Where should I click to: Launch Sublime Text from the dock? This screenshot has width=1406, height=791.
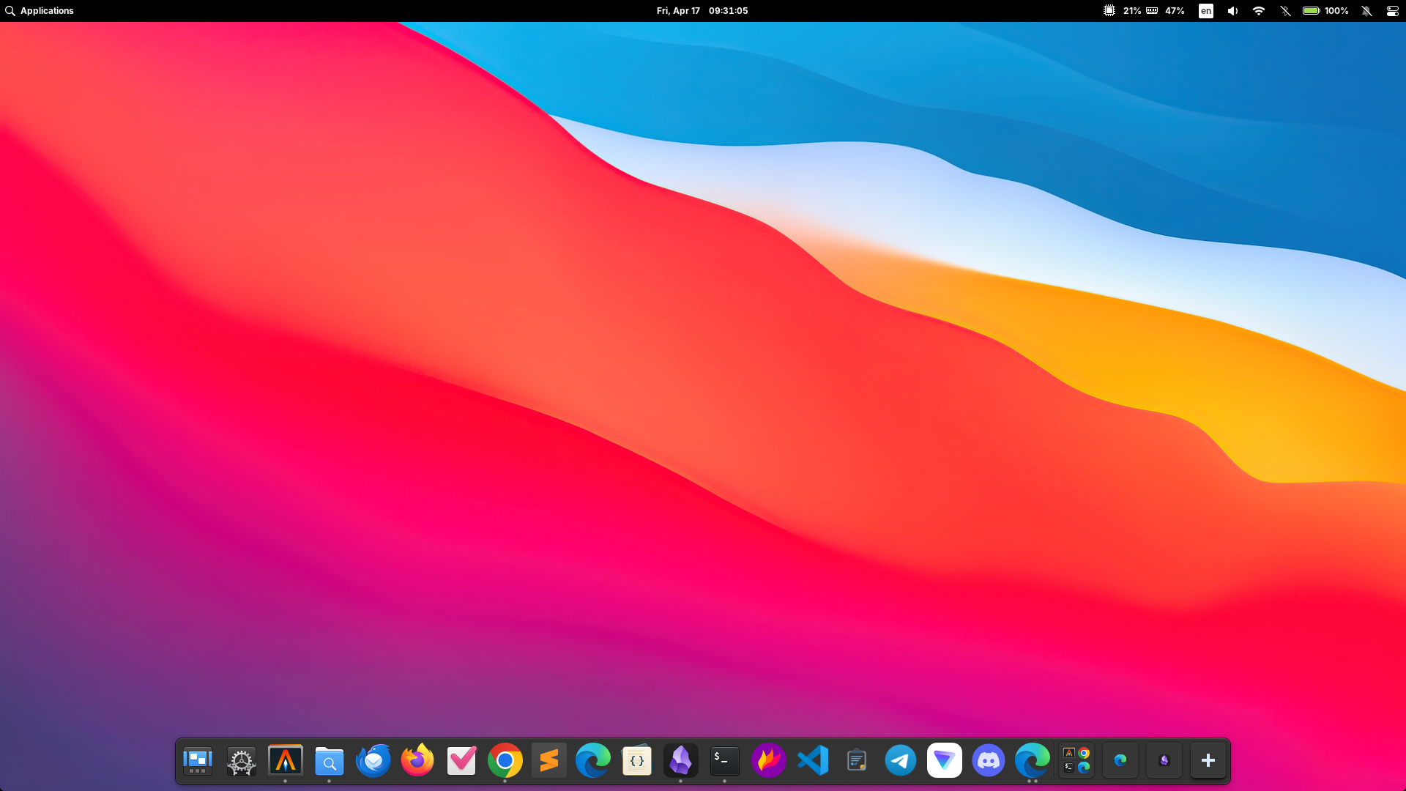point(549,761)
